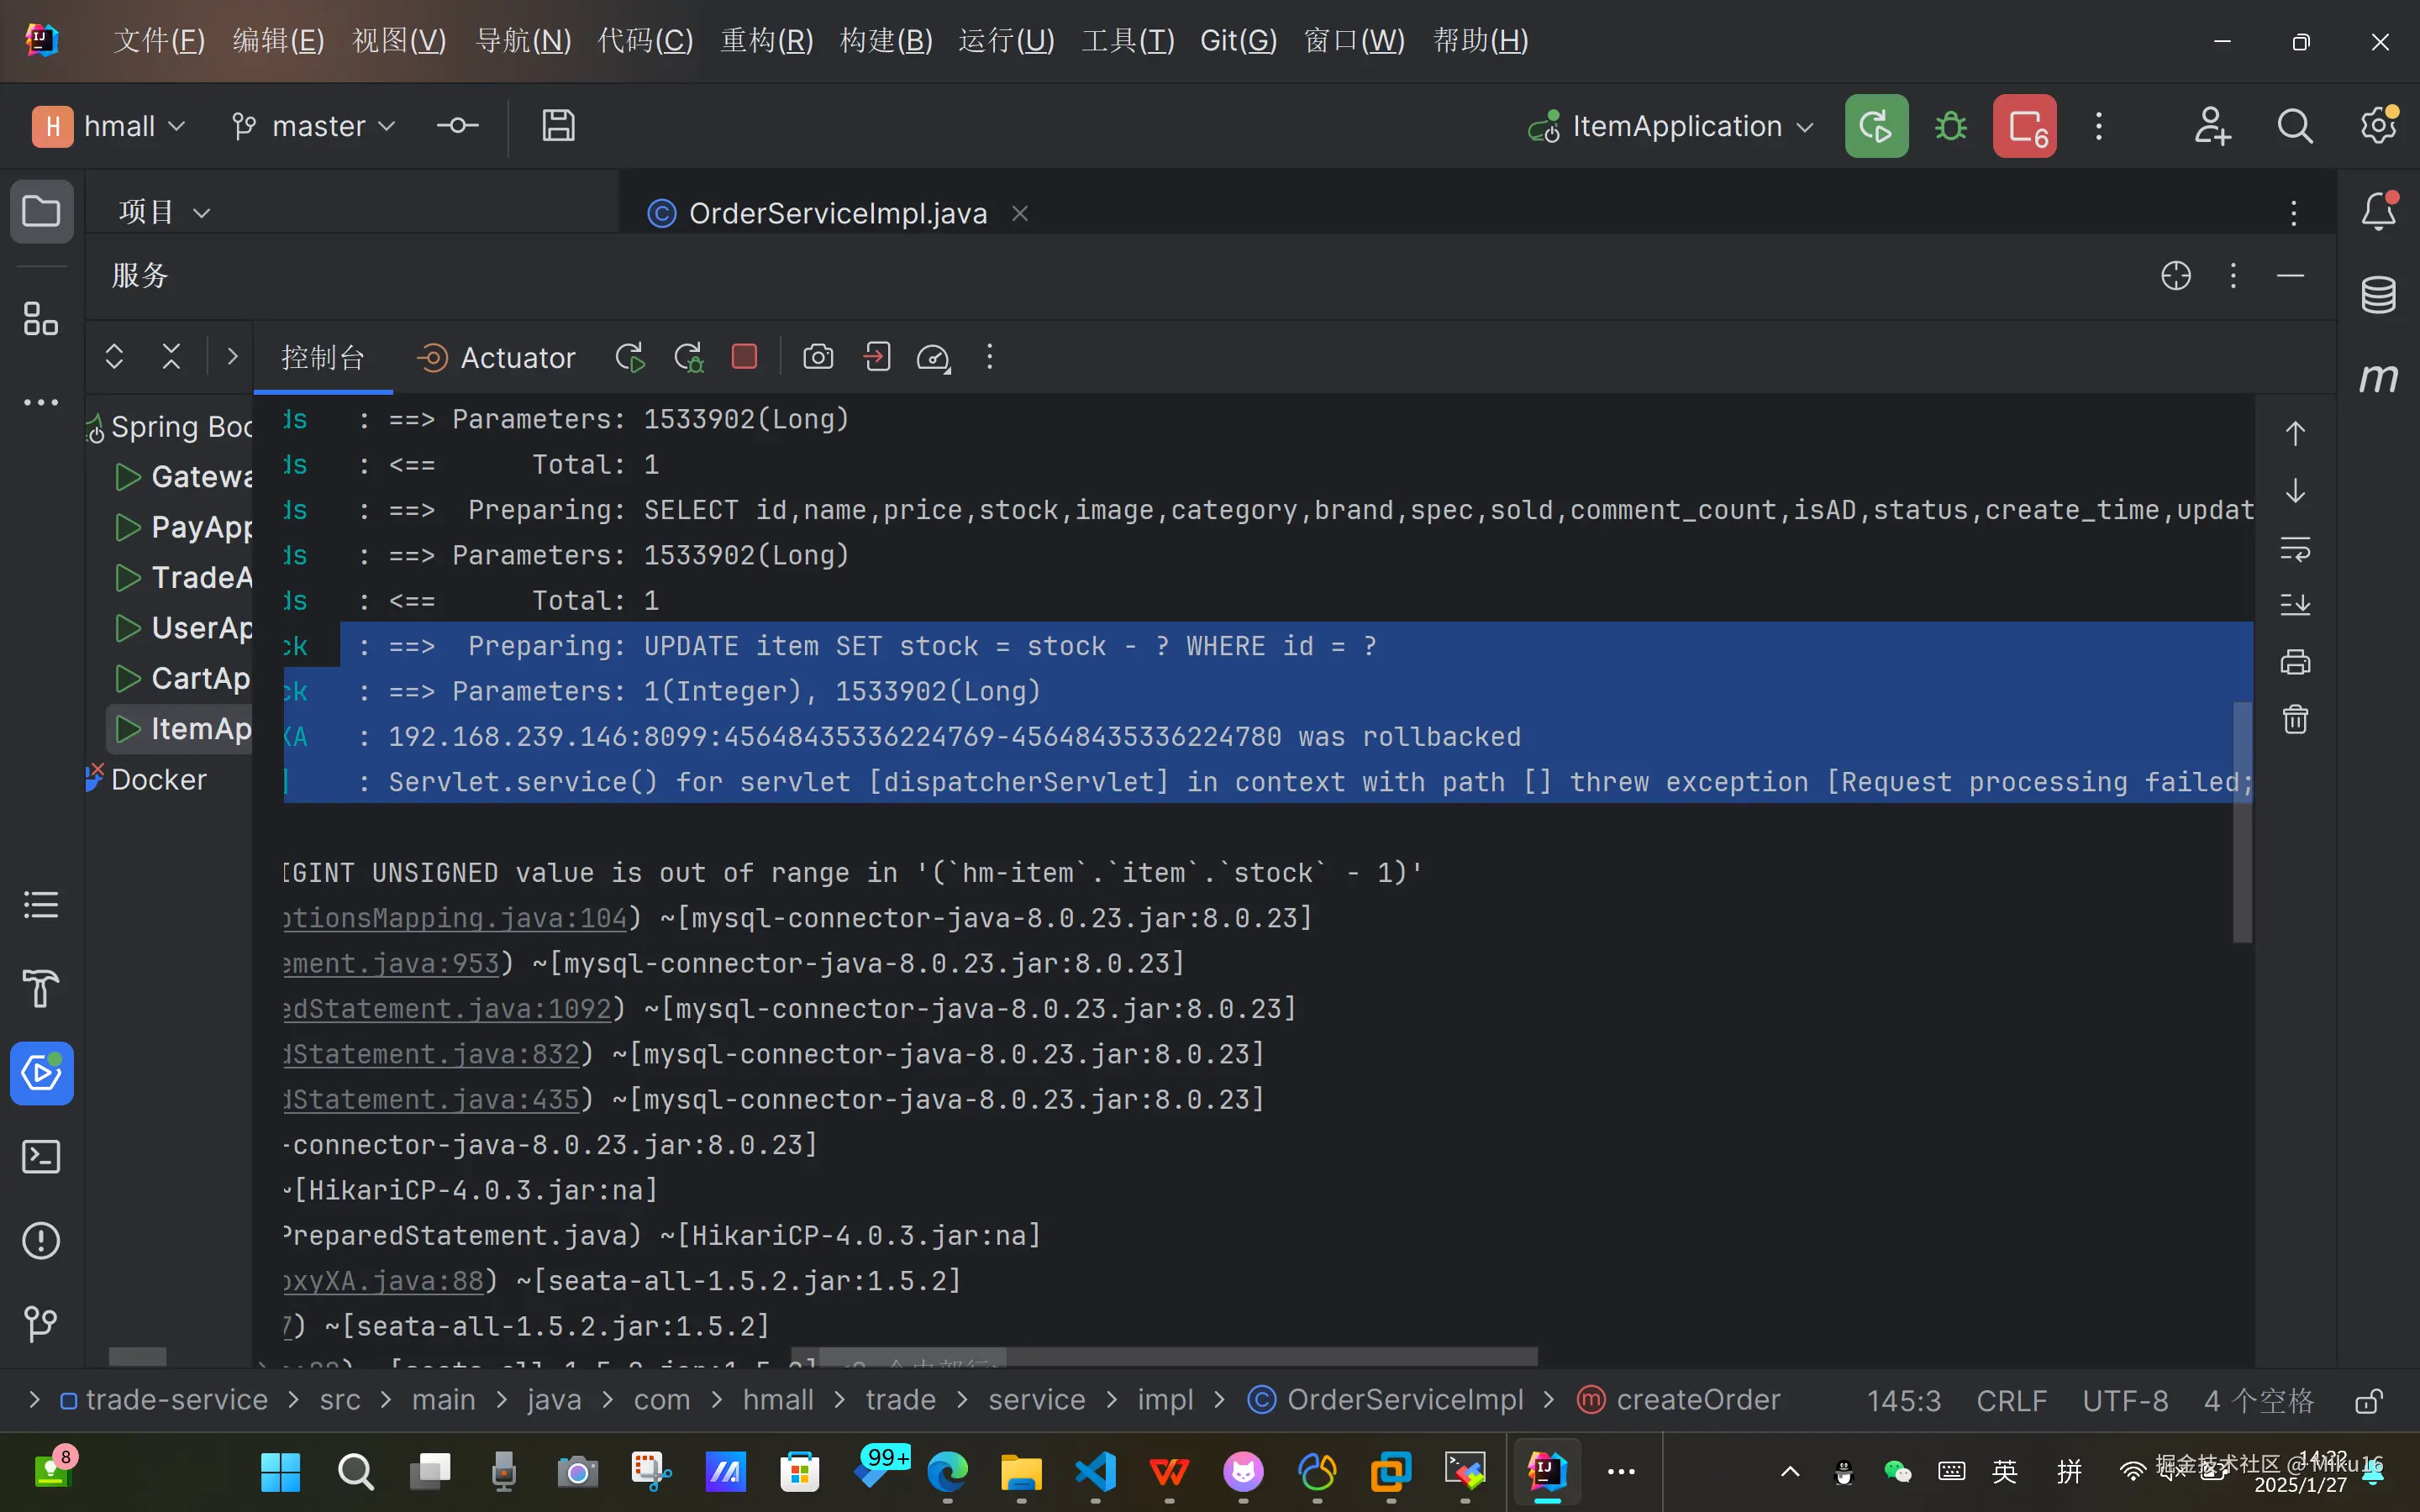Stop the running services red button
Viewport: 2420px width, 1512px height.
pyautogui.click(x=2024, y=127)
